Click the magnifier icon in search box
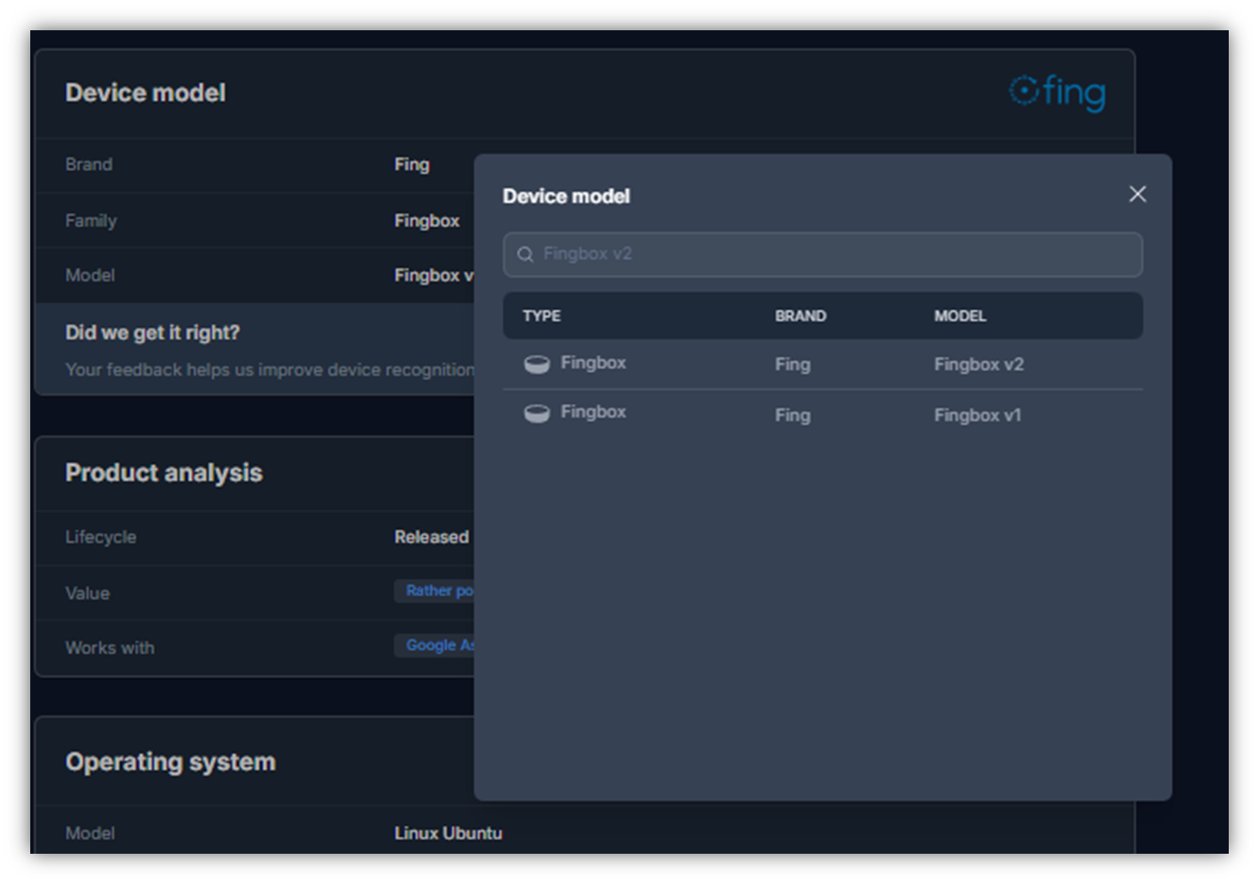 525,254
